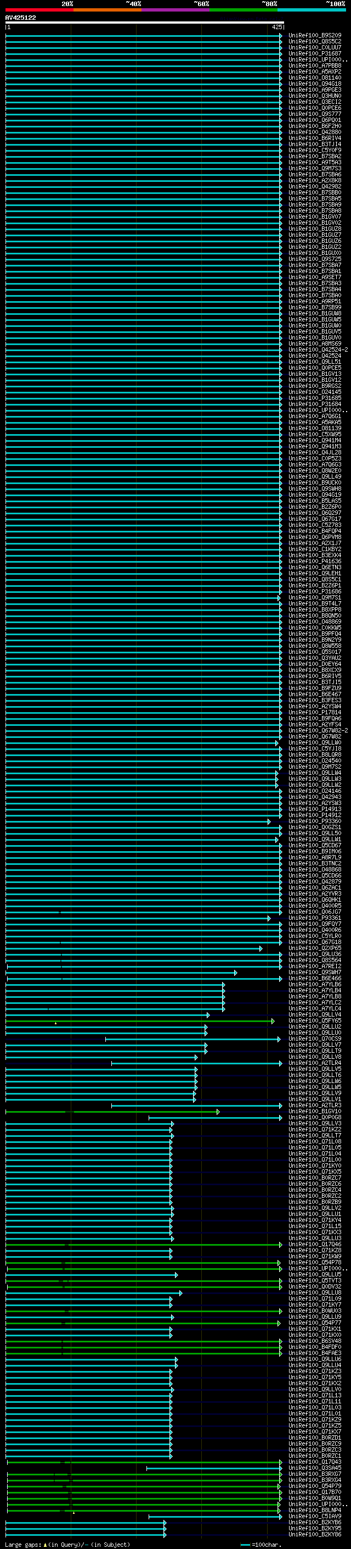This screenshot has width=351, height=1549.
Task: Select the UniRef100_P93360 label
Action: tap(315, 821)
